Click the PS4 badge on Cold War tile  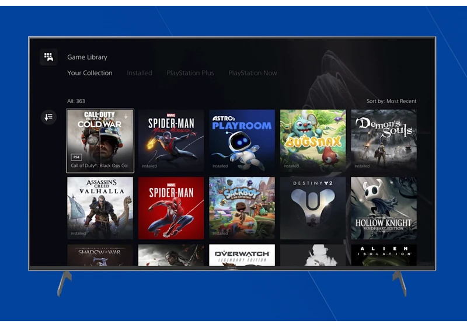pyautogui.click(x=76, y=157)
